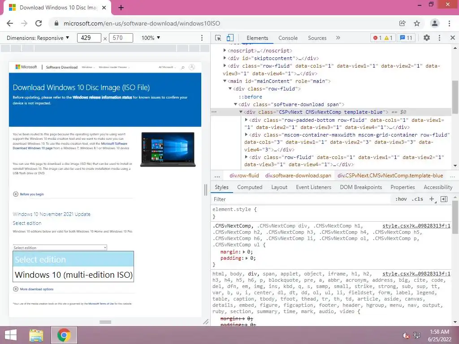Open the 11 issues badge

(406, 38)
